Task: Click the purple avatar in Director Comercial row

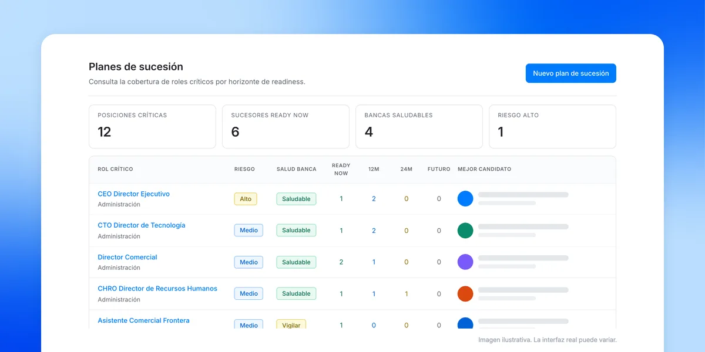Action: coord(465,262)
